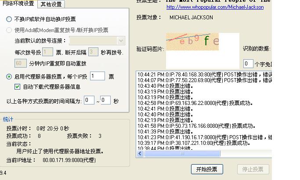Viewport: 300px width, 180px height.
Task: Select the 69.163.96.22:8080 投票成功 log entry
Action: coord(194,103)
